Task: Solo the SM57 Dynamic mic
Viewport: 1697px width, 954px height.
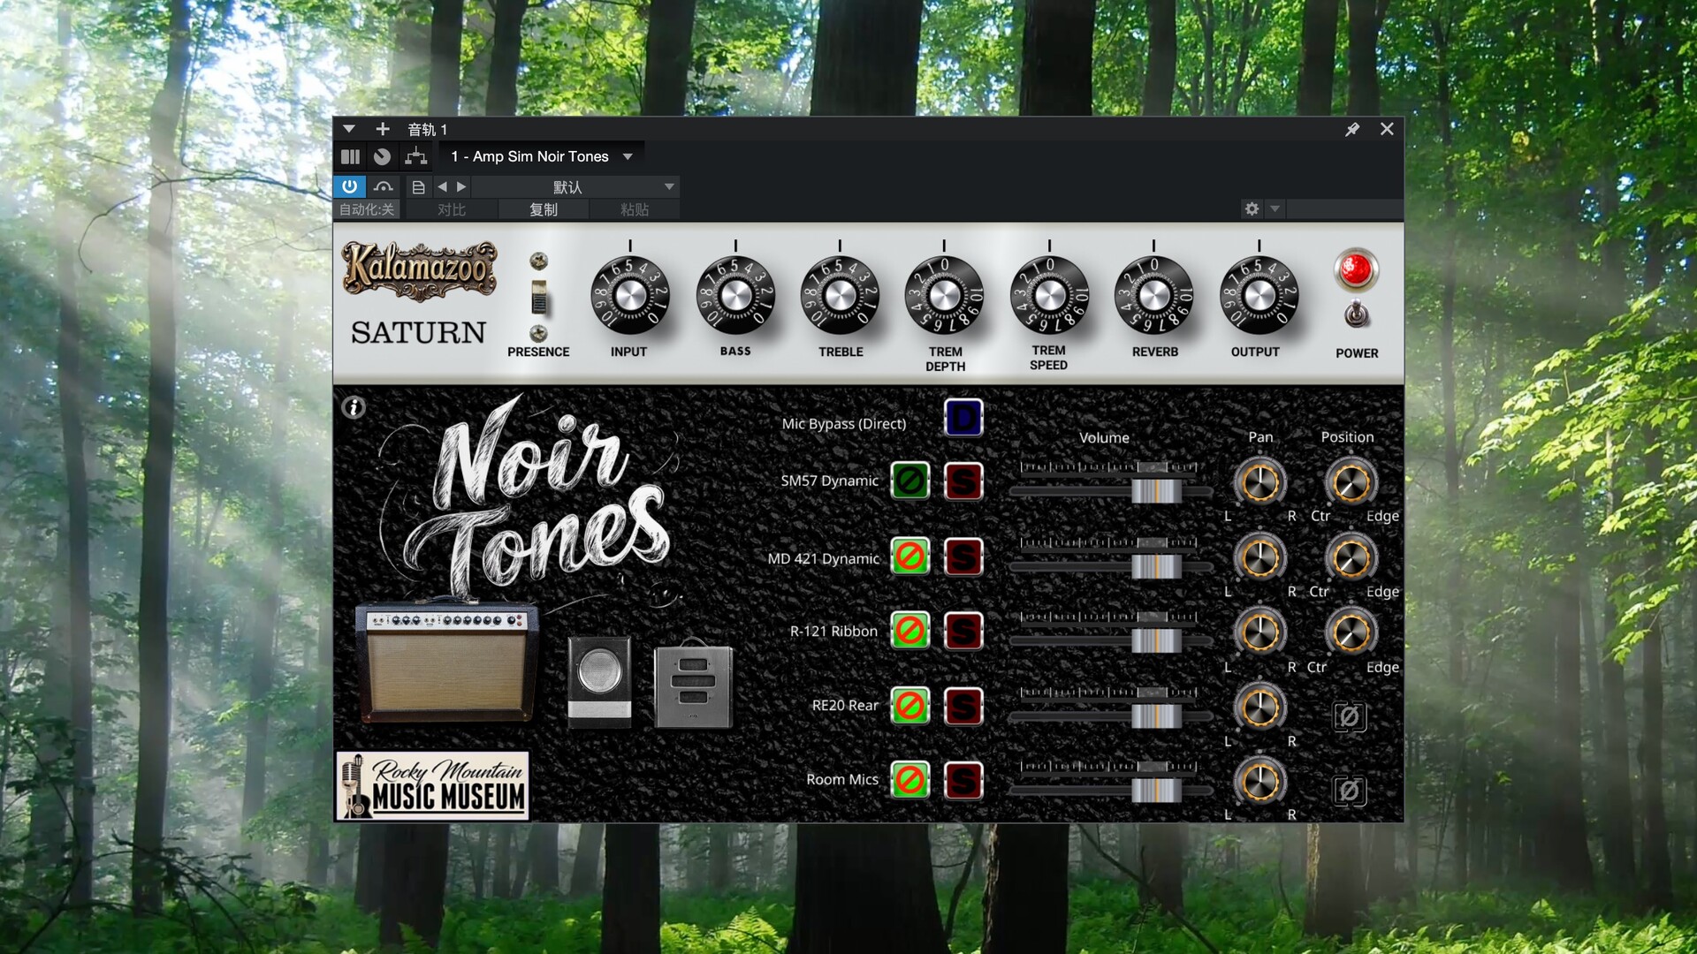Action: pos(963,481)
